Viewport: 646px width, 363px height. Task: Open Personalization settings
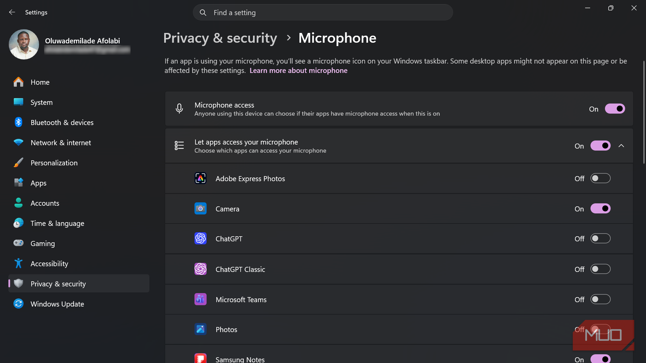(79, 163)
